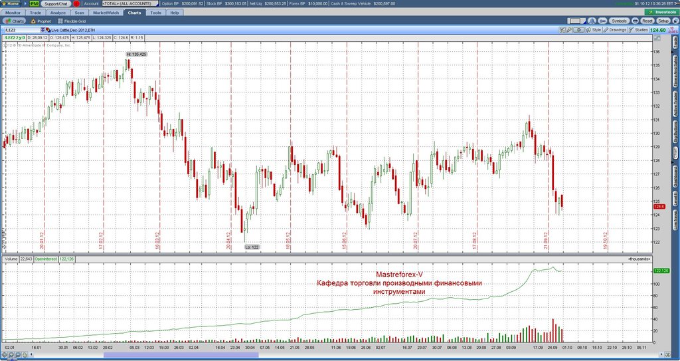The height and width of the screenshot is (361, 680).
Task: Click the green 122.126 open interest marker
Action: coord(661,271)
